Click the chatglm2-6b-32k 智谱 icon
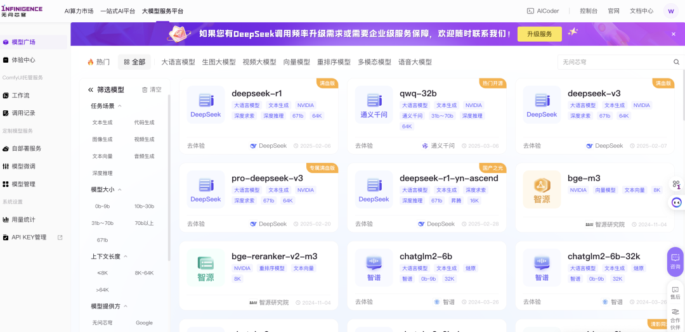This screenshot has width=685, height=332. (542, 267)
